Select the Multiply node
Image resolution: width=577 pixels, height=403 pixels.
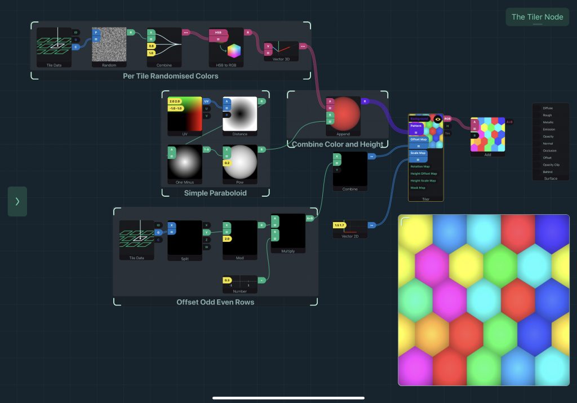tap(288, 234)
